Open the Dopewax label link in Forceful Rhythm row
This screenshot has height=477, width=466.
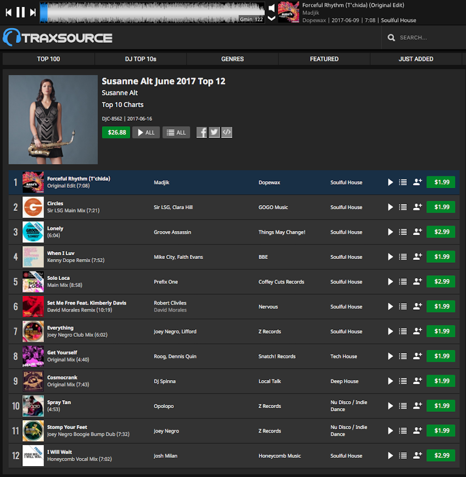coord(270,183)
